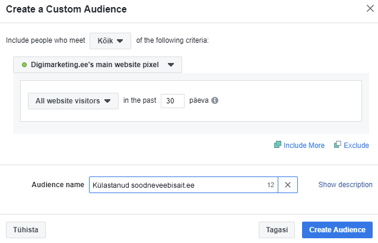The width and height of the screenshot is (378, 243).
Task: Click the Exclude link
Action: [x=351, y=145]
